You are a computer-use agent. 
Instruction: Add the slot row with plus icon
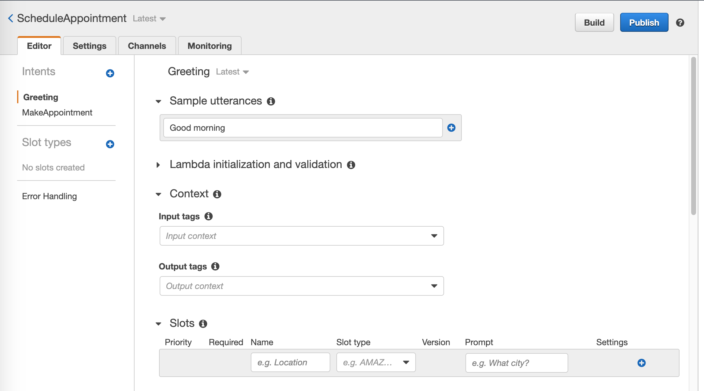pyautogui.click(x=642, y=363)
